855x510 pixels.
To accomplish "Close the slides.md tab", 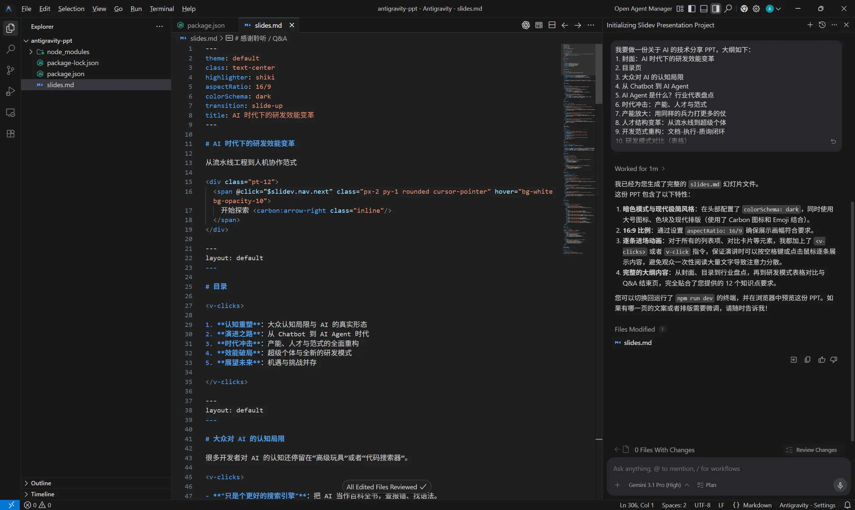I will (x=292, y=25).
